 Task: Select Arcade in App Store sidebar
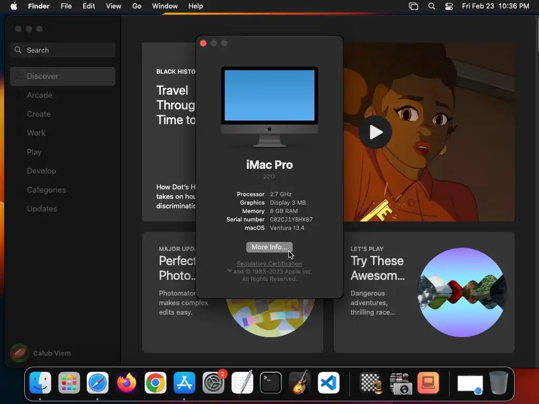63,95
